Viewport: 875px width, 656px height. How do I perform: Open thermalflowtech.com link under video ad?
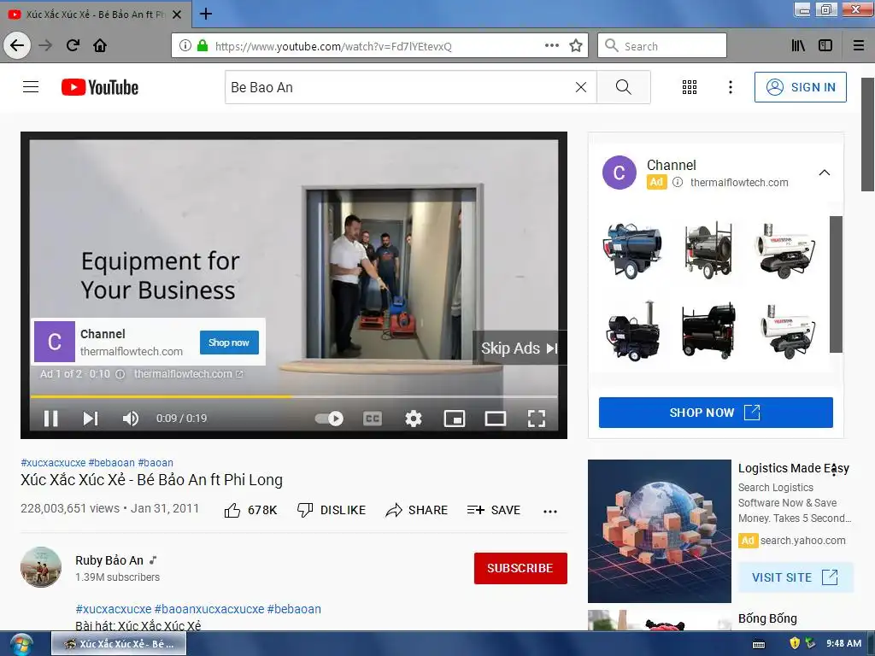click(x=188, y=374)
